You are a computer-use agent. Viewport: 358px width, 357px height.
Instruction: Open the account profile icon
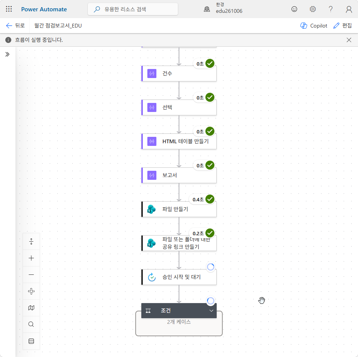[349, 9]
